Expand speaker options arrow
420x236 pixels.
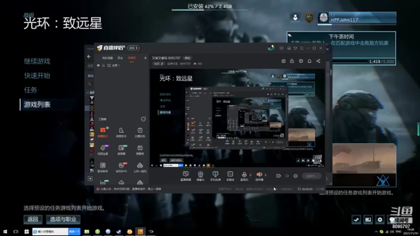pos(266,175)
